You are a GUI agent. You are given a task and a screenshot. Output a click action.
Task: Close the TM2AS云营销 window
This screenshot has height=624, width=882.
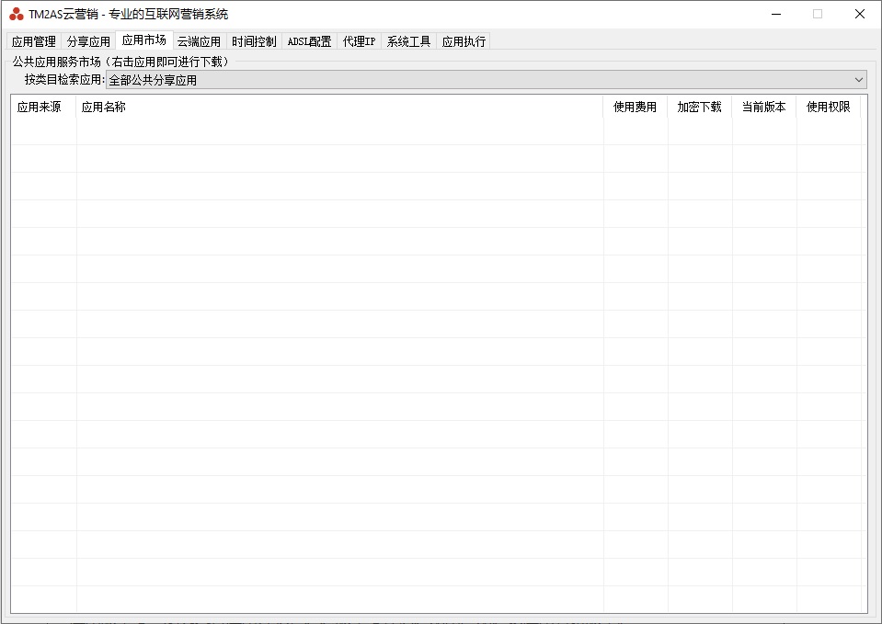(x=860, y=14)
